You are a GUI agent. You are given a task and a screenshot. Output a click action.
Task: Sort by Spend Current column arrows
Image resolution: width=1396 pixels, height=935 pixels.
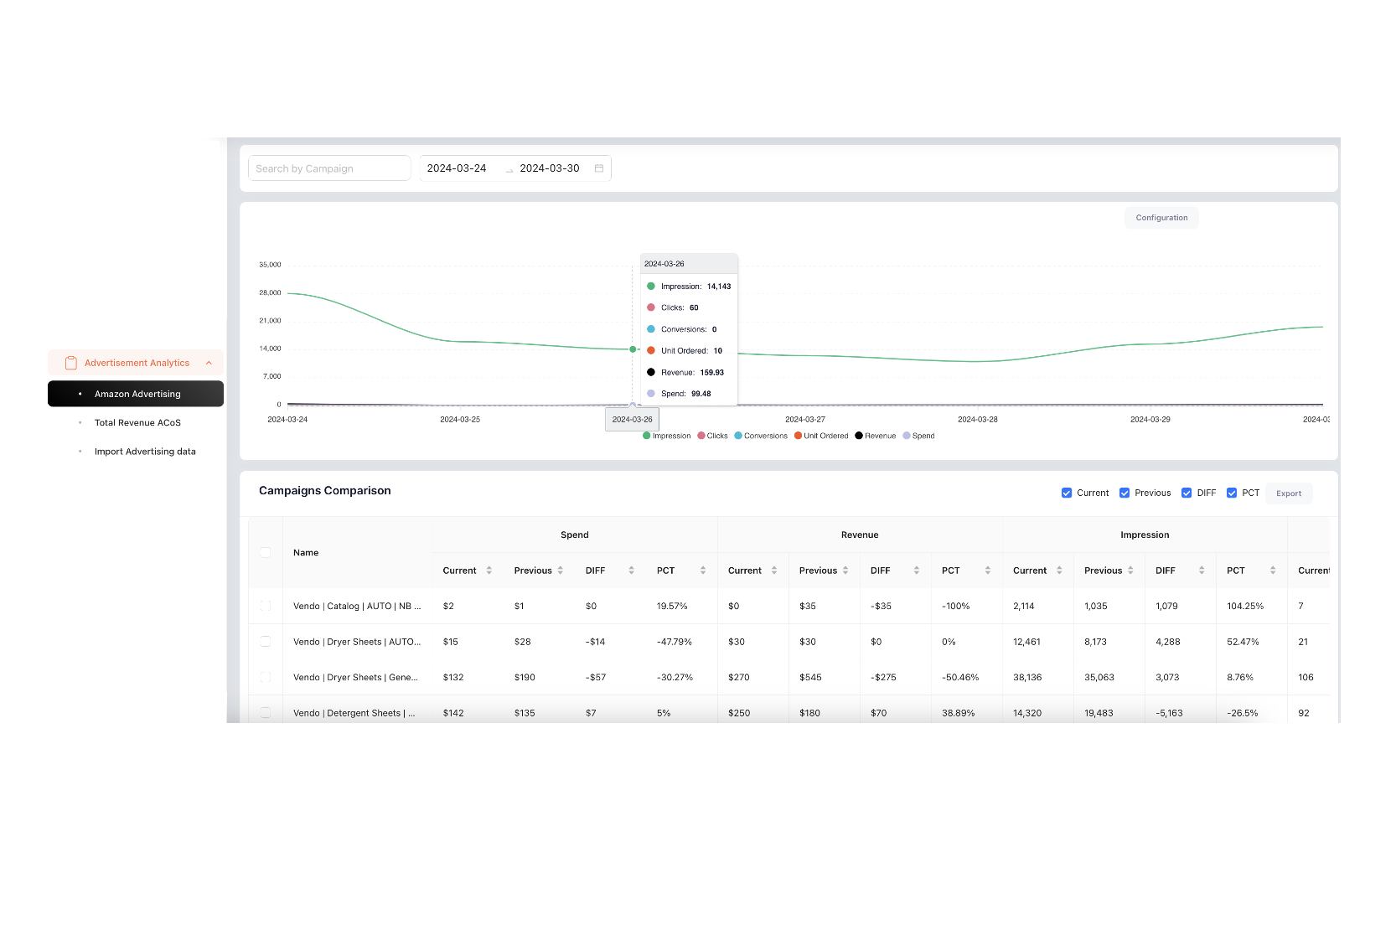coord(489,571)
